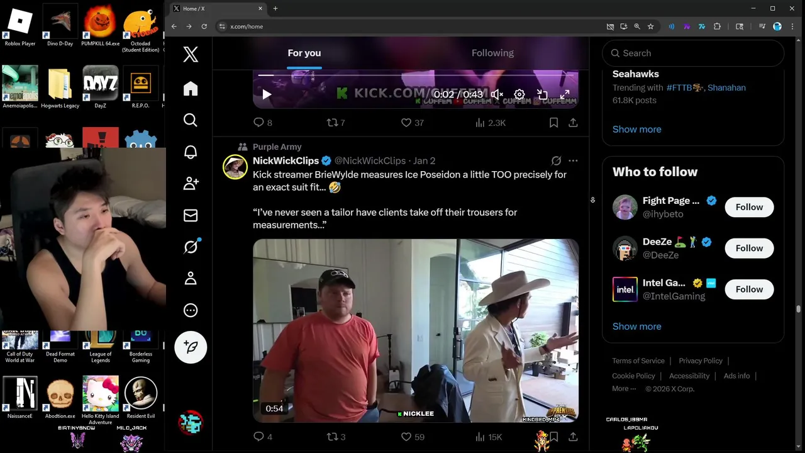Repost the post with 7 reposts
The height and width of the screenshot is (453, 805).
[x=336, y=123]
